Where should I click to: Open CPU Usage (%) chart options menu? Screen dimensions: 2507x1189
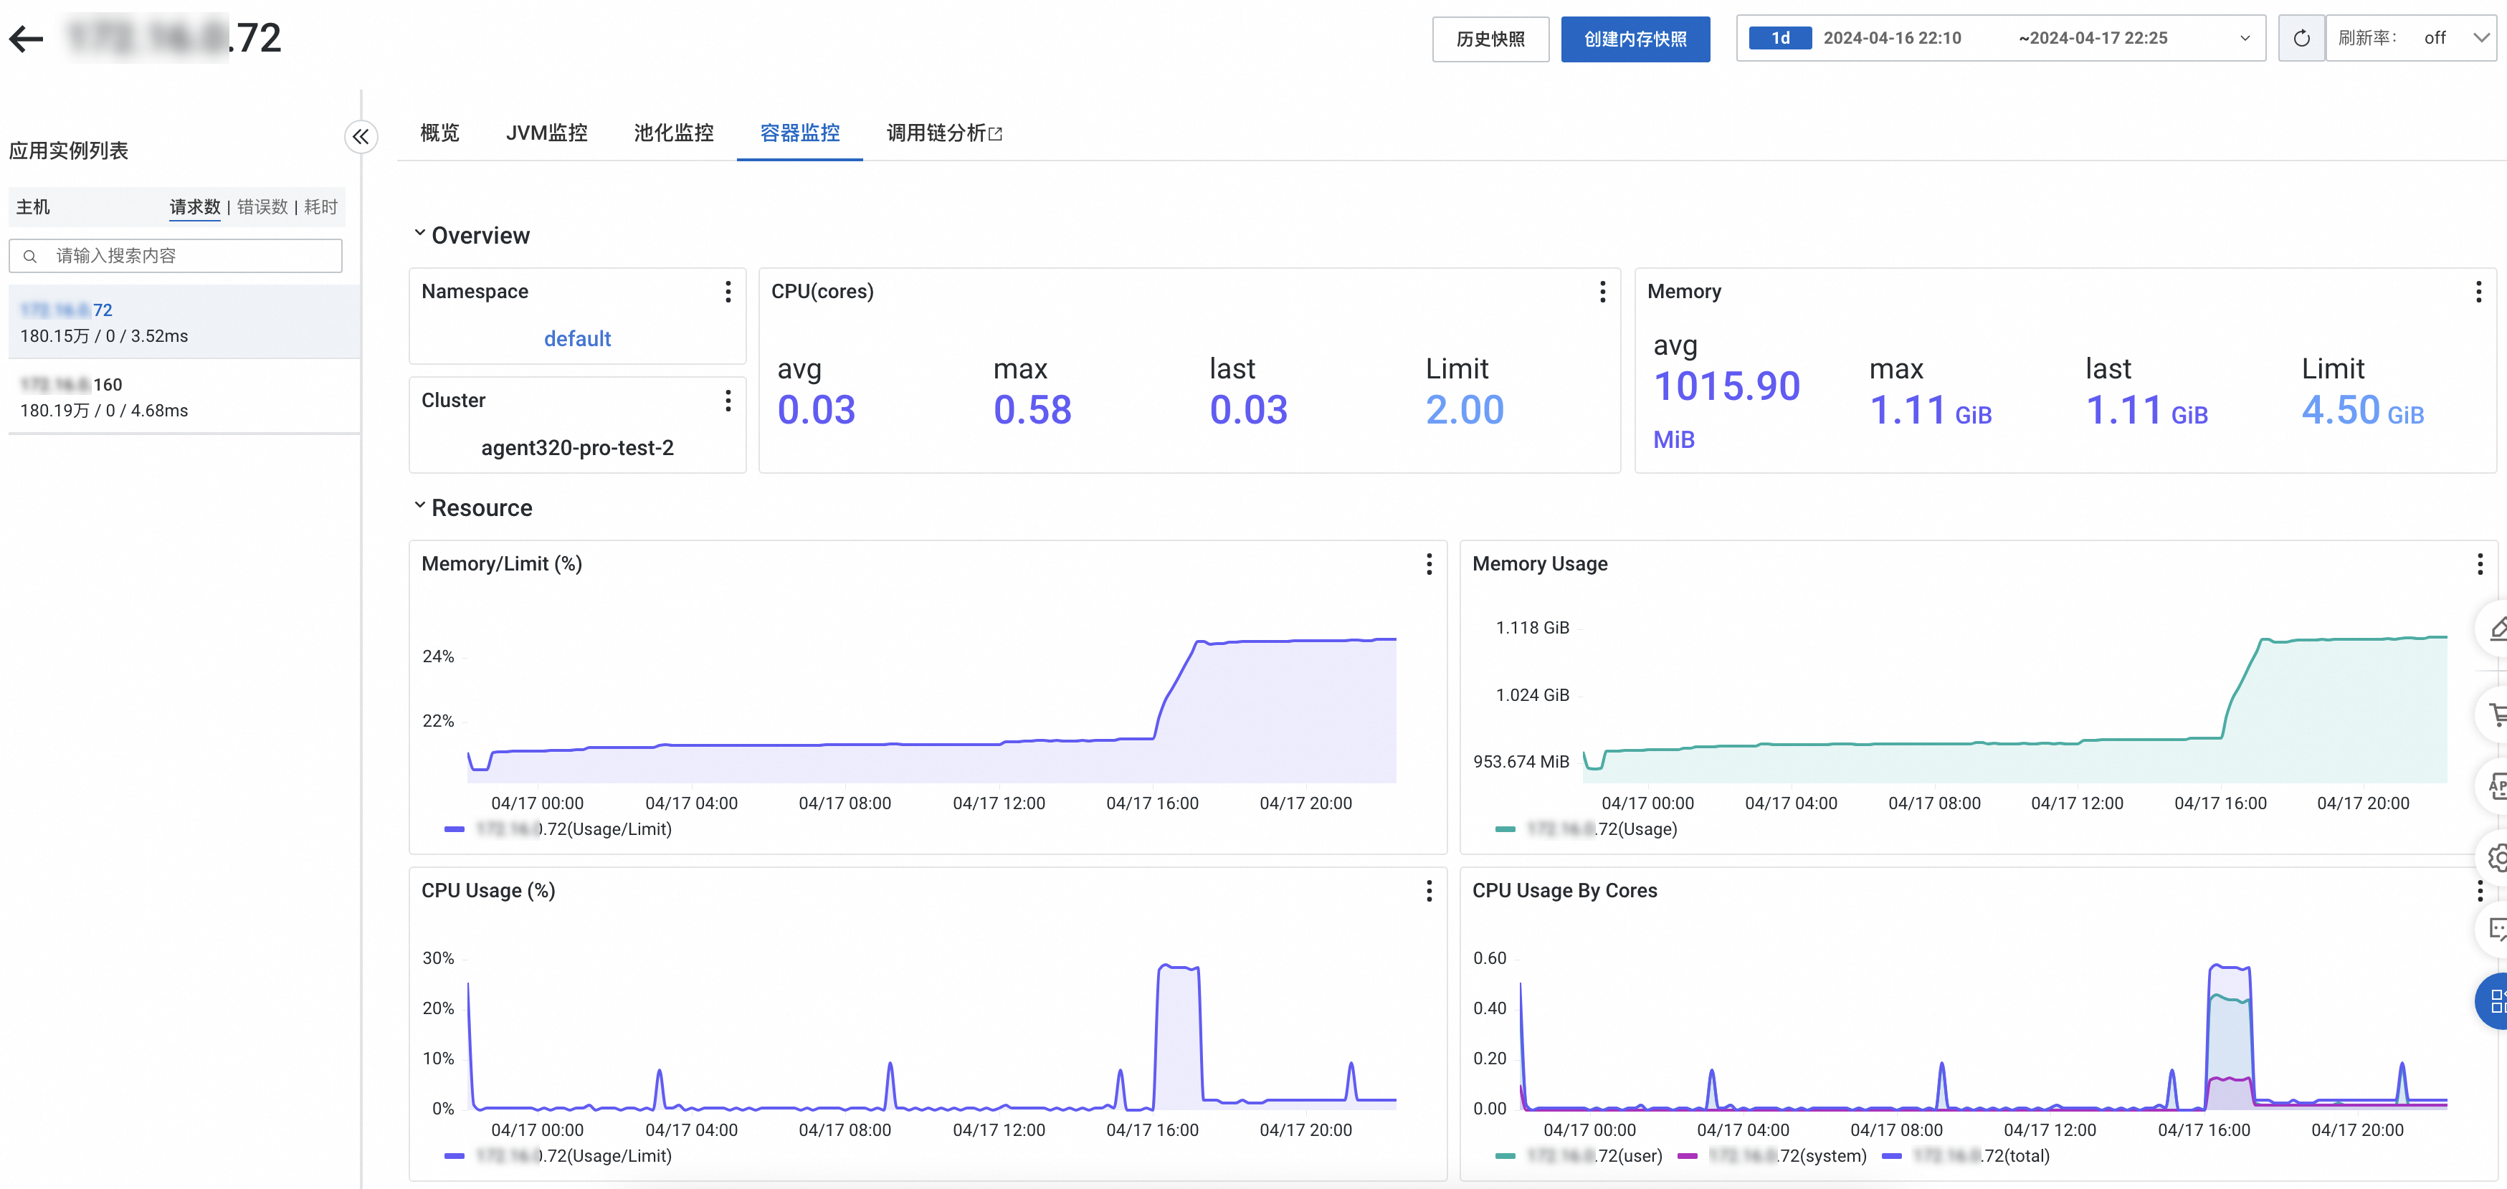1429,892
